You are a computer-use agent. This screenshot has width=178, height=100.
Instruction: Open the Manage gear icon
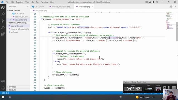3,88
